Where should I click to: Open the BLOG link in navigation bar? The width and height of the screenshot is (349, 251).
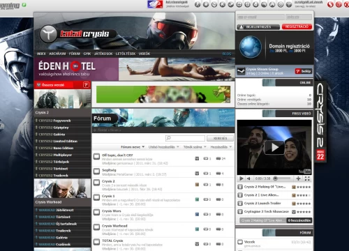pyautogui.click(x=227, y=54)
